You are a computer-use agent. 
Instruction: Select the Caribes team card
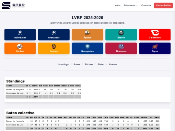20,48
